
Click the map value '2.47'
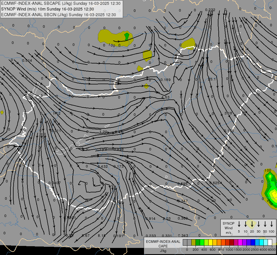(119, 132)
